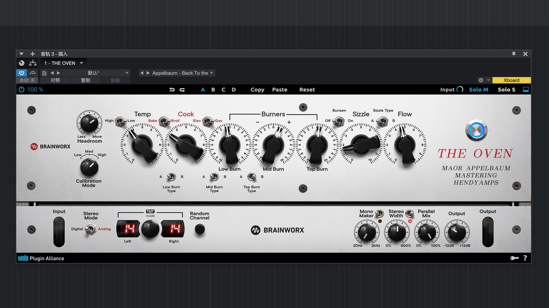Click the circular compare icon left of routing
549x308 pixels.
pos(22,63)
